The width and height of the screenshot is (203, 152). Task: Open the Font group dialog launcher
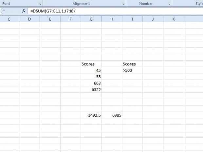pyautogui.click(x=40, y=4)
